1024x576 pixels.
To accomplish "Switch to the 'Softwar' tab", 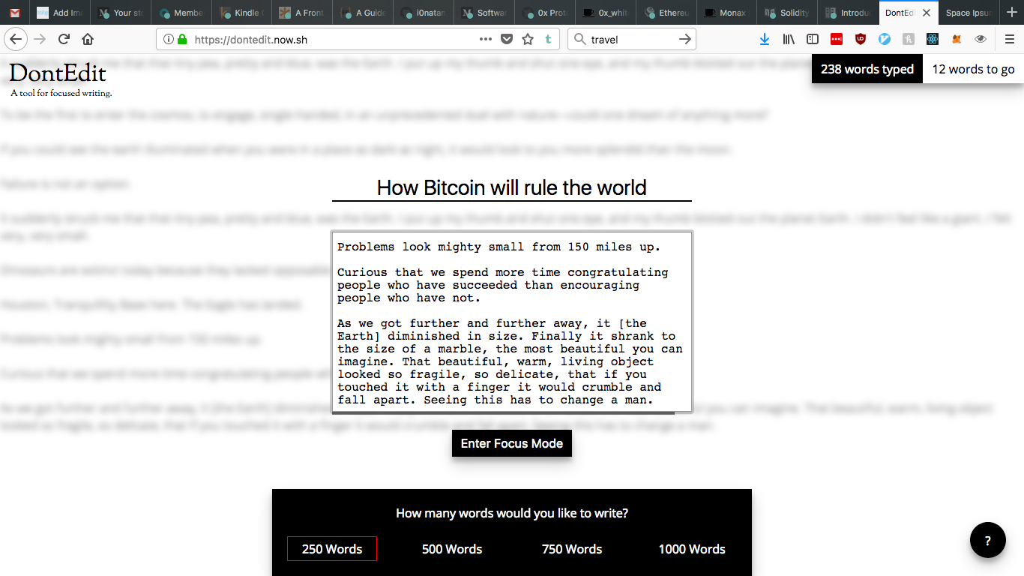I will coord(485,13).
